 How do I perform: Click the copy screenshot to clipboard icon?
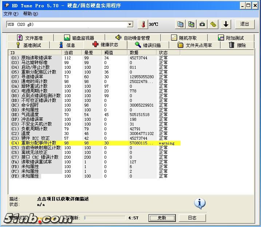(191, 24)
